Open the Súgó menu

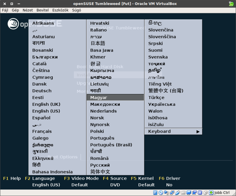76,10
